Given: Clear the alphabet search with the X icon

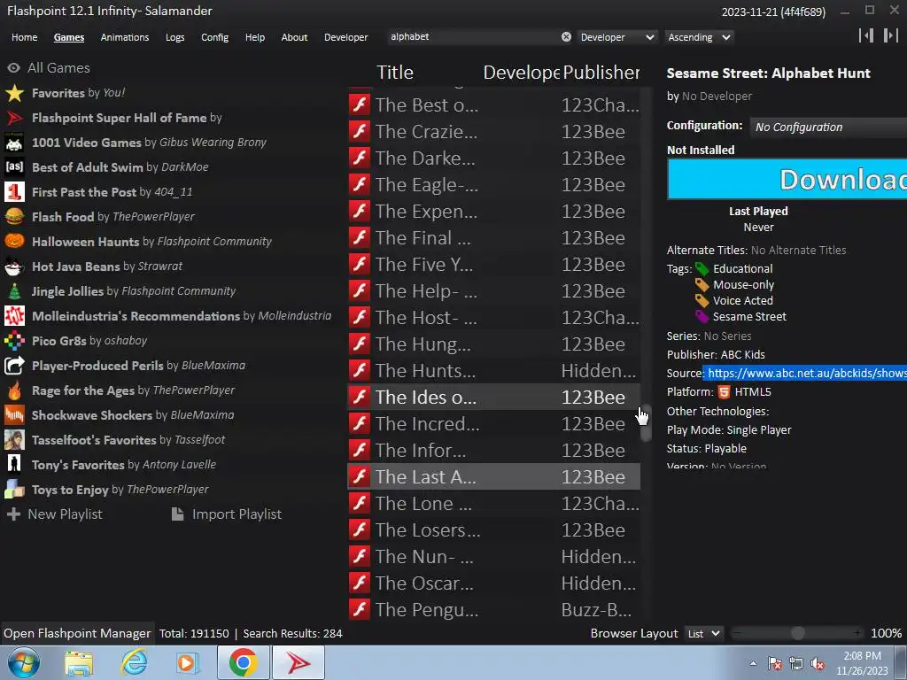Looking at the screenshot, I should (x=566, y=37).
